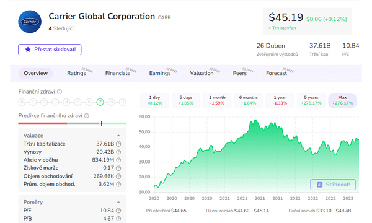Click the financial health prediction slider marker

point(102,123)
